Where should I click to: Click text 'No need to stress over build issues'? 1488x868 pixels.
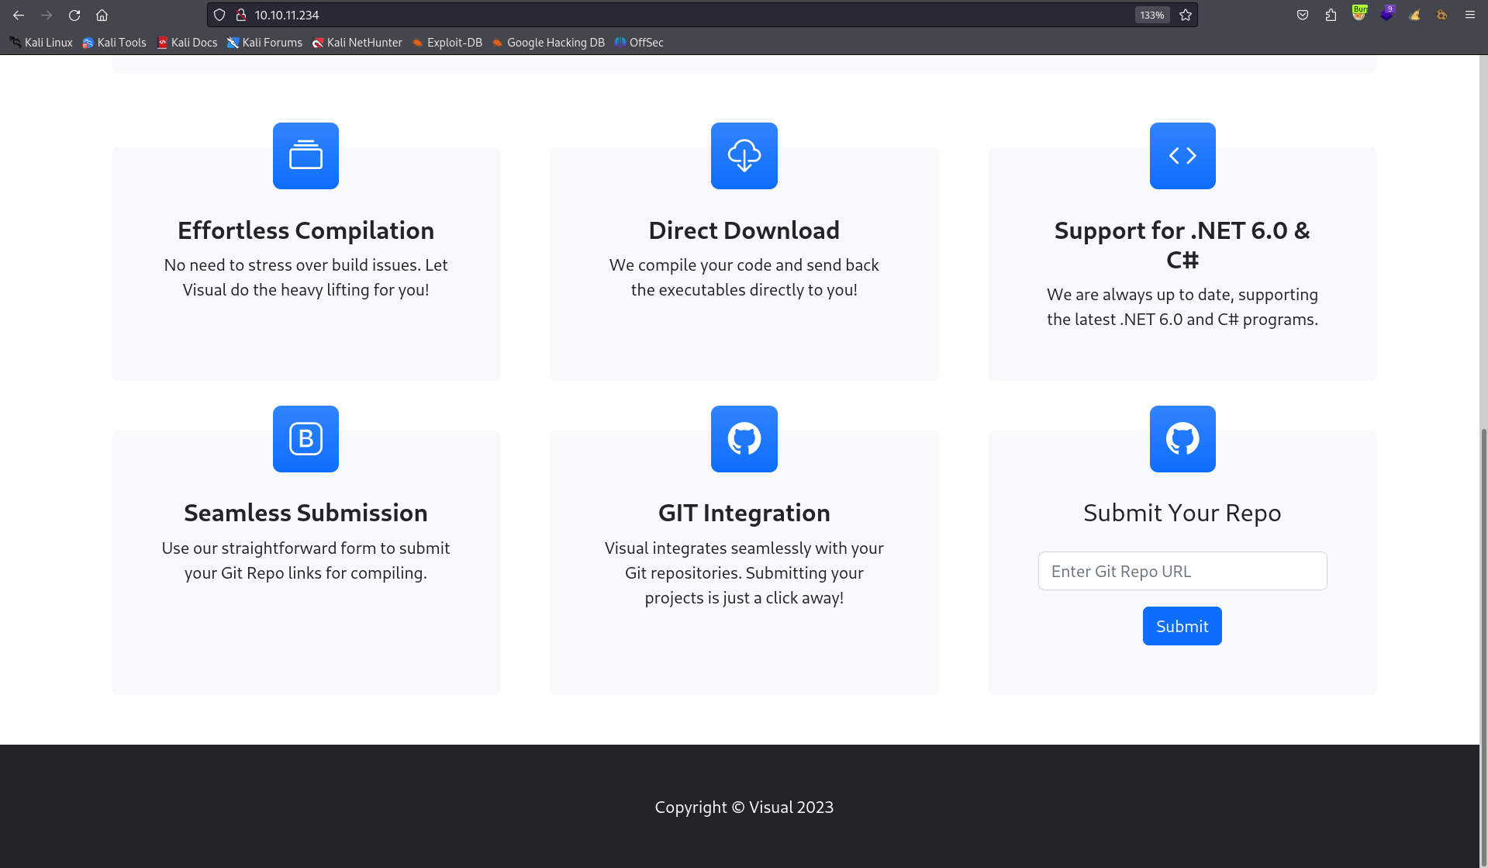pyautogui.click(x=292, y=265)
